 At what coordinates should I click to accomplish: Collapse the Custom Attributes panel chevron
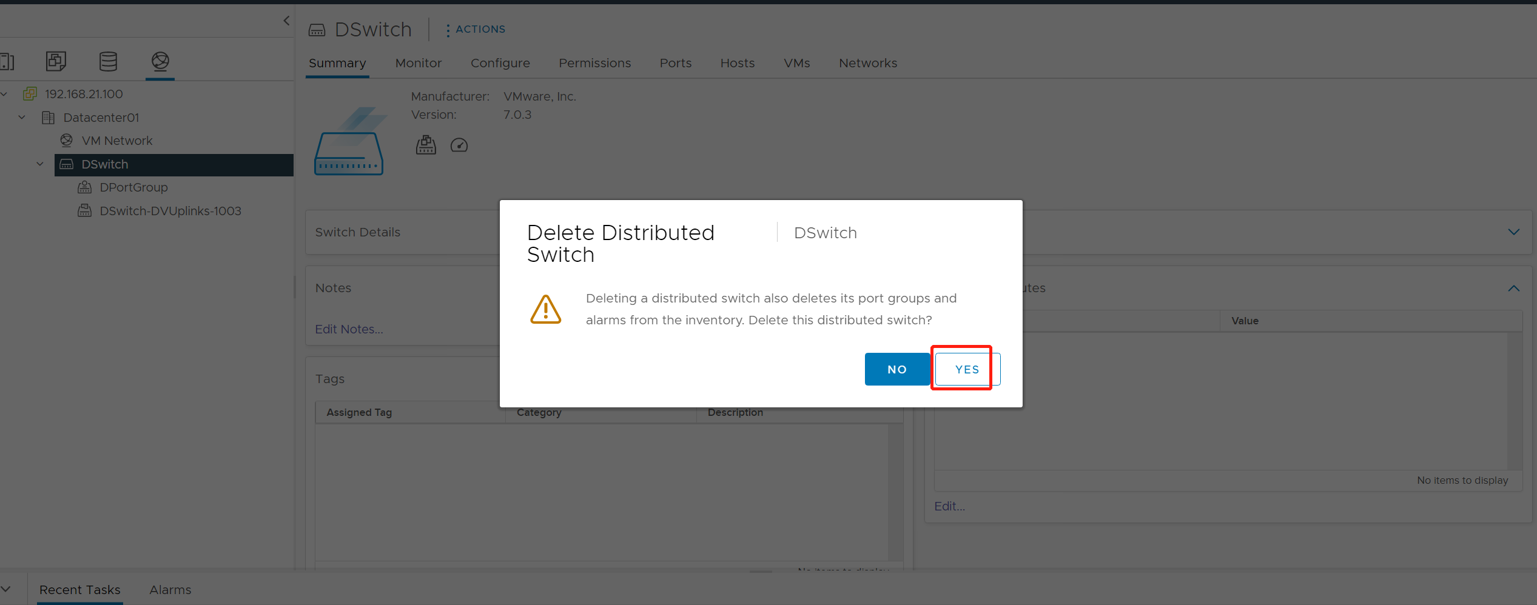tap(1514, 288)
